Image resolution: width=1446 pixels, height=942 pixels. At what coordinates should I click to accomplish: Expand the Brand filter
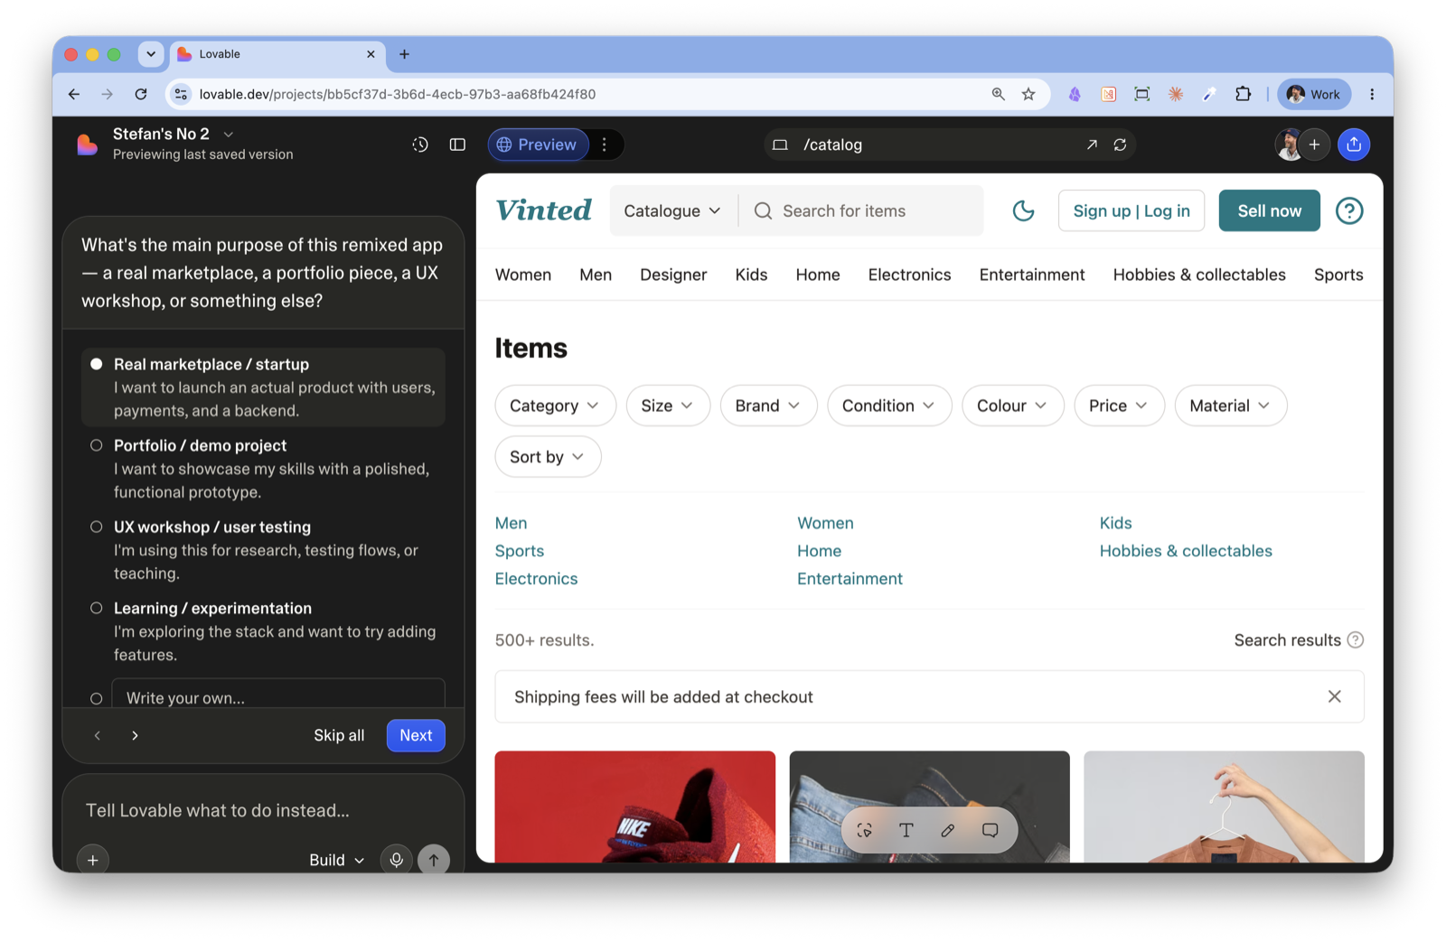pos(768,406)
